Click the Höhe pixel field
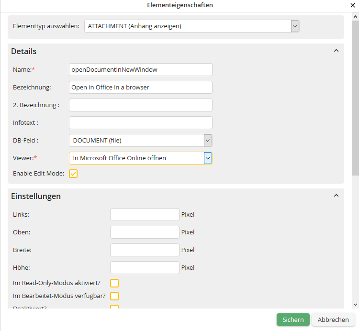This screenshot has height=331, width=359. pyautogui.click(x=145, y=268)
